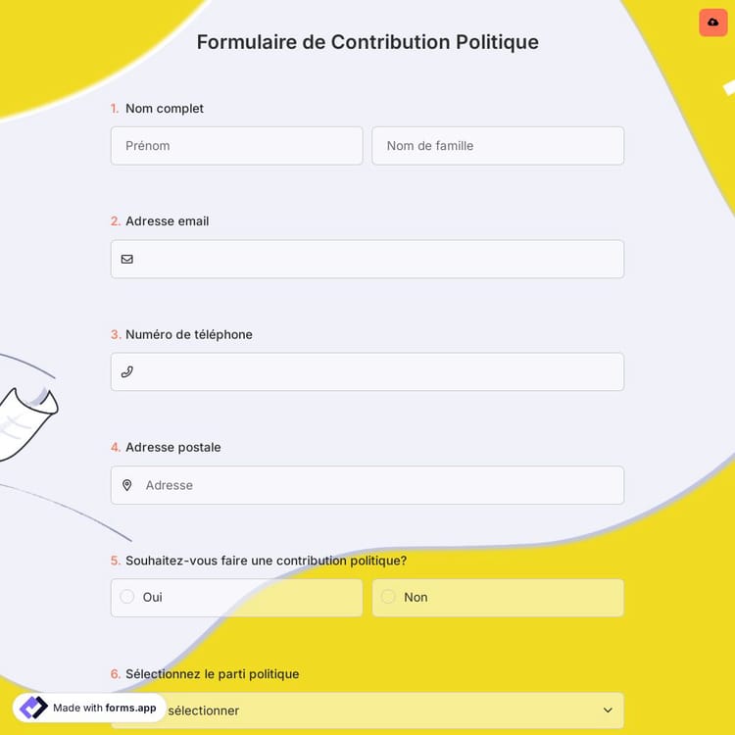Select the Oui radio button
This screenshot has height=735, width=735.
pyautogui.click(x=127, y=597)
